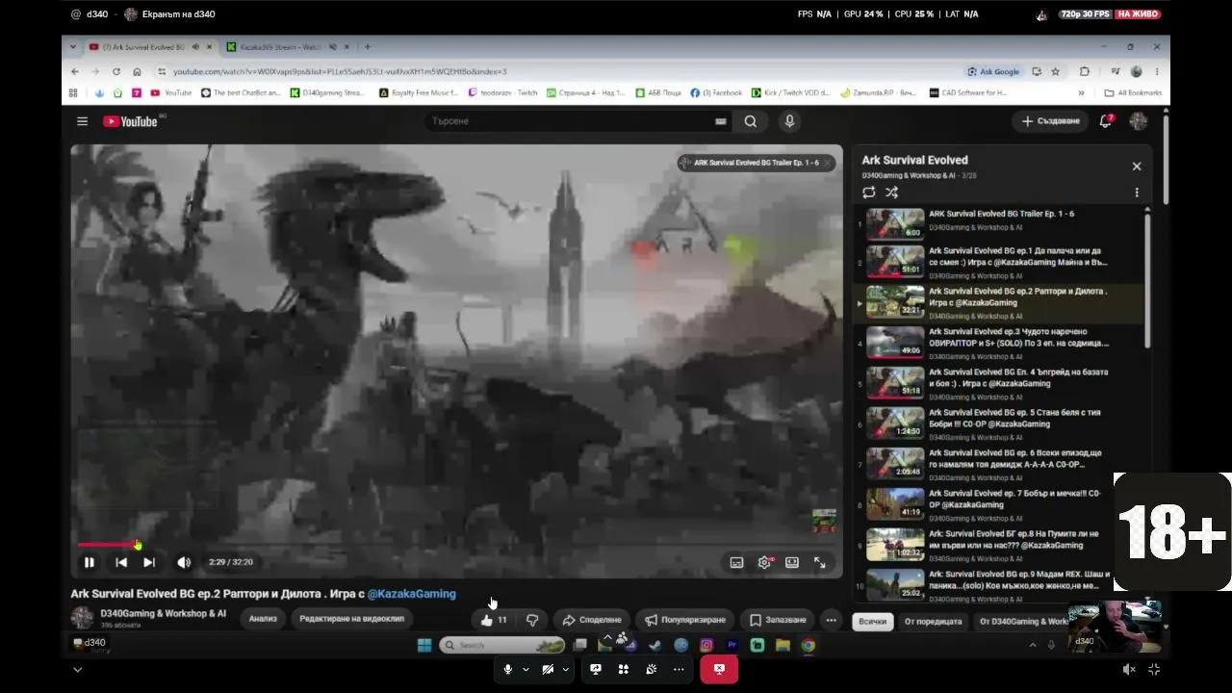This screenshot has height=693, width=1232.
Task: Open Windows Start menu
Action: (424, 645)
